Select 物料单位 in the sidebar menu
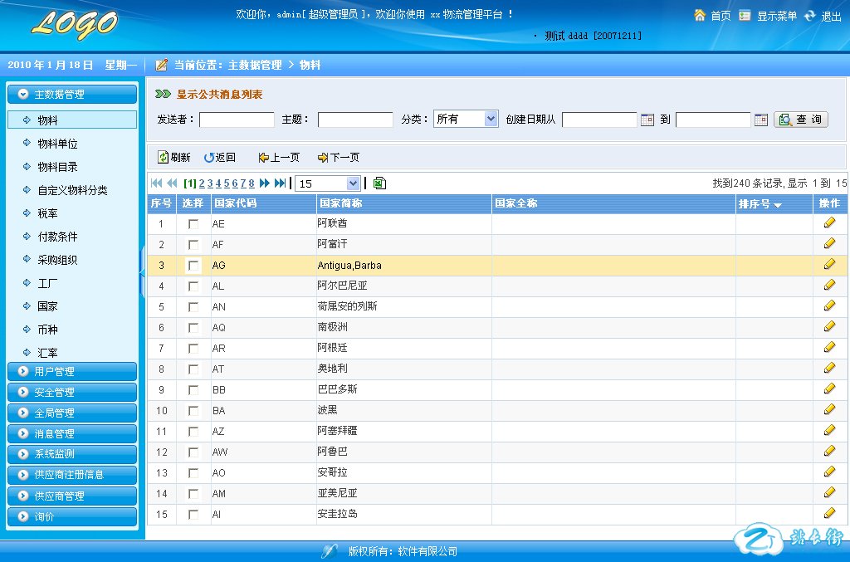The image size is (850, 562). point(57,144)
